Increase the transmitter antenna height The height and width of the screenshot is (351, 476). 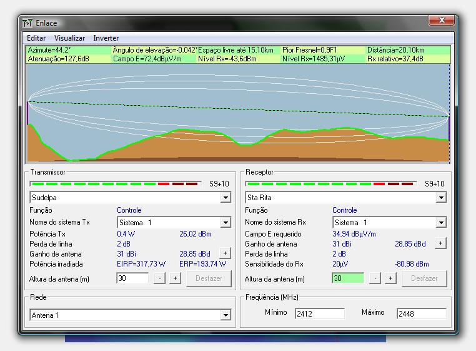(175, 278)
